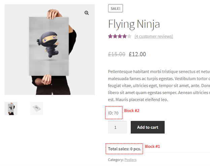Open the 4 customer reviews link
This screenshot has height=166, width=210.
[154, 36]
